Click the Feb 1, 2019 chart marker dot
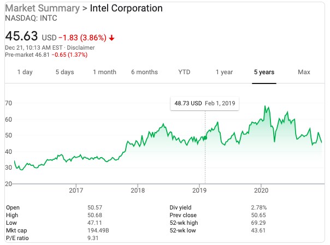 click(205, 138)
